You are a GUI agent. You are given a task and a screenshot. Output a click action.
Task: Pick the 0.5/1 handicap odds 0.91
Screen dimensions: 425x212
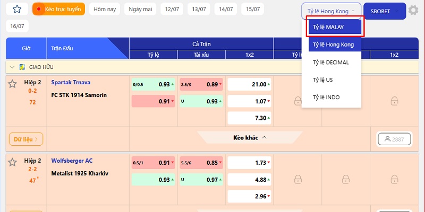[x=154, y=163]
